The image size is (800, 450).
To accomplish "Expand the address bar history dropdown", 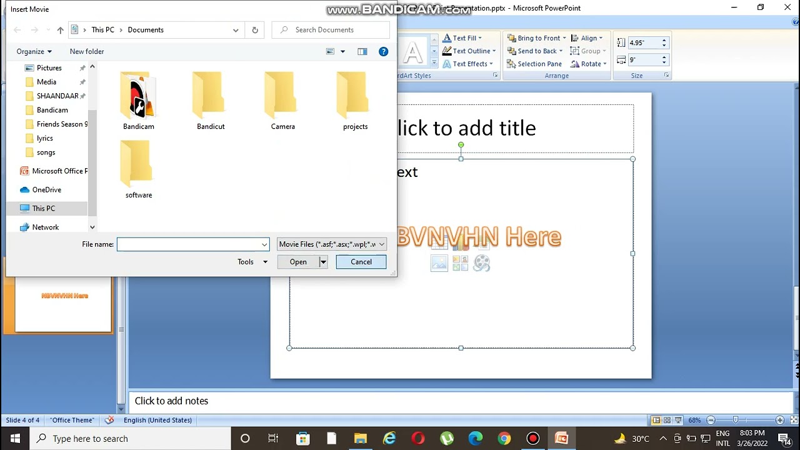I will [x=236, y=30].
